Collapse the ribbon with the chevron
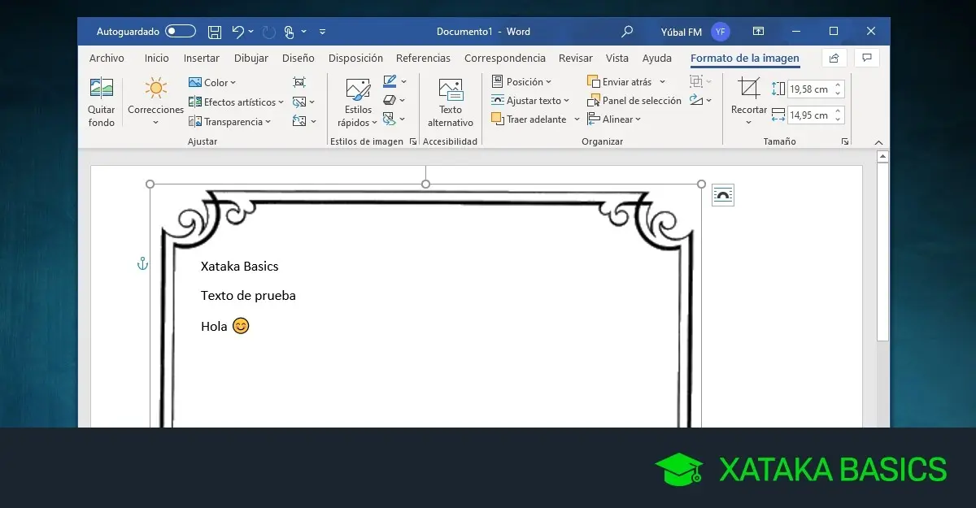This screenshot has width=976, height=508. (x=878, y=141)
